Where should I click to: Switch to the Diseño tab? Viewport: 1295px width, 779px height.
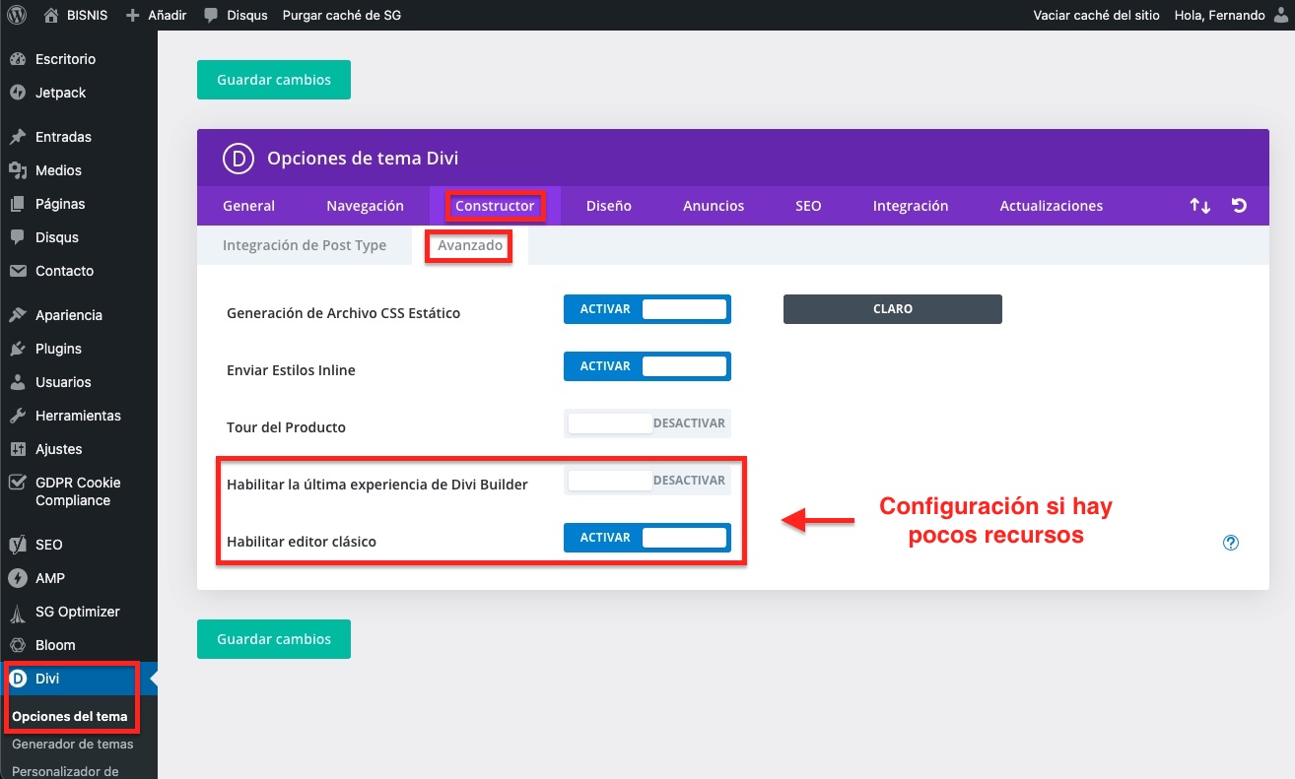click(x=608, y=206)
